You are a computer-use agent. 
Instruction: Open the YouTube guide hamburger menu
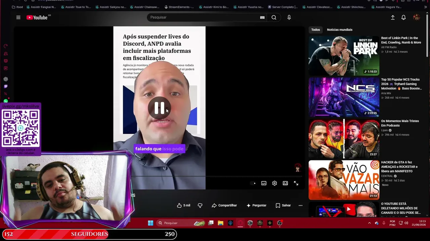pos(18,17)
